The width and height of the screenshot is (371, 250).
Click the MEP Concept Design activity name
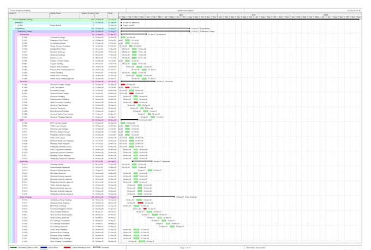coord(58,123)
